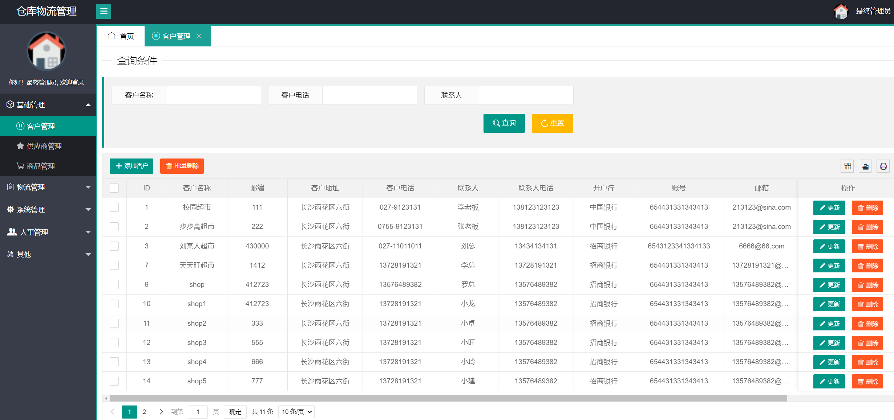The width and height of the screenshot is (894, 420).
Task: Click 删除 for customer shop2
Action: coord(867,324)
